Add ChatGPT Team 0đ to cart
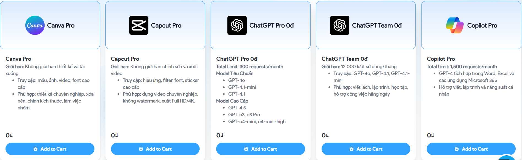 coord(366,149)
